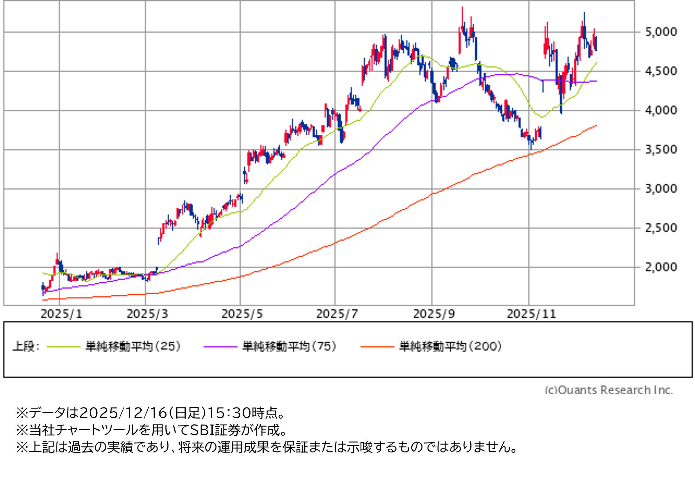695x481 pixels.
Task: Click the 2,000 price axis label
Action: [661, 267]
